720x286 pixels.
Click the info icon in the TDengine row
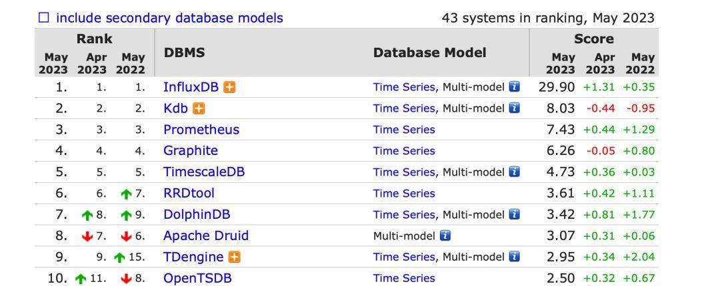pos(514,257)
